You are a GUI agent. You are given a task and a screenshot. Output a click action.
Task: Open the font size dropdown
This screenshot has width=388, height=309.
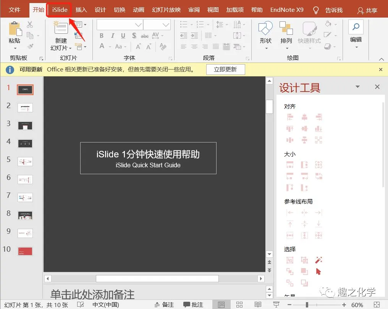coord(166,25)
